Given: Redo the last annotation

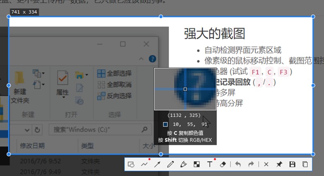Looking at the screenshot, I should click(251, 165).
